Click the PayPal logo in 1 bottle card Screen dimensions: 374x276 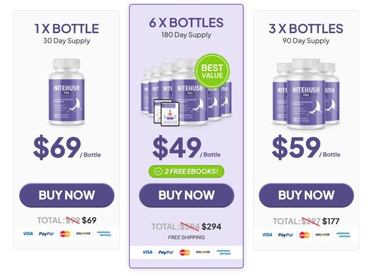pyautogui.click(x=46, y=234)
